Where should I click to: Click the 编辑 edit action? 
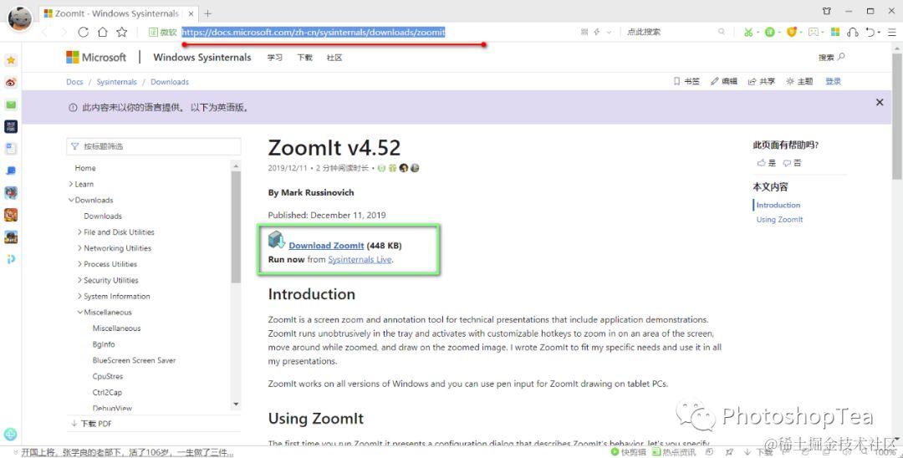(724, 82)
